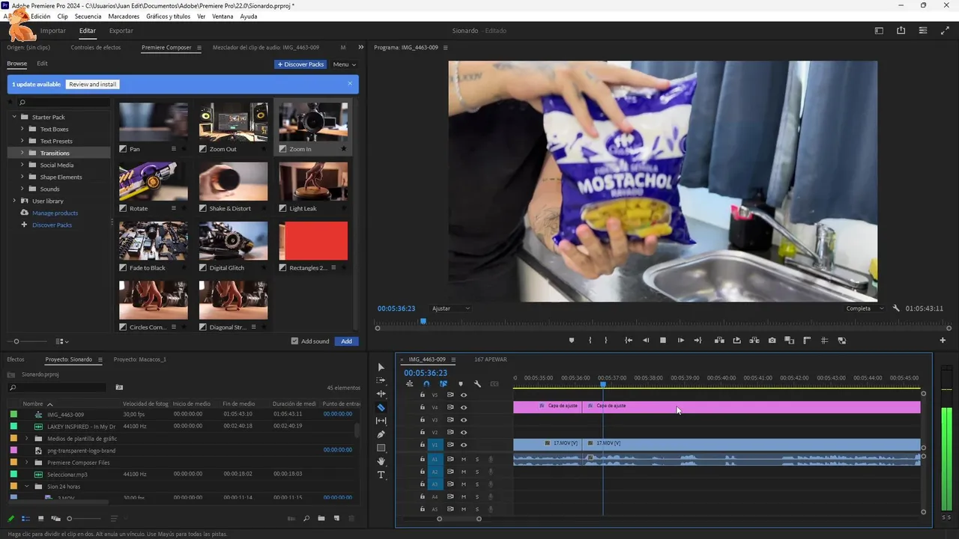959x539 pixels.
Task: Select the Ripple Edit tool
Action: (381, 394)
